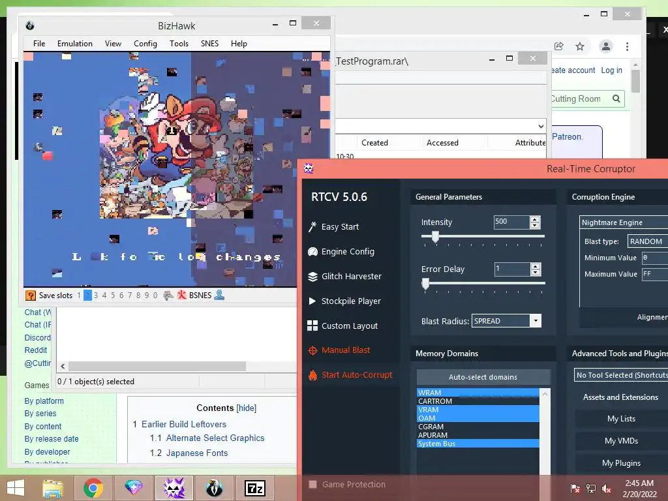This screenshot has width=668, height=501.
Task: Open the Windows Start button
Action: pyautogui.click(x=16, y=488)
